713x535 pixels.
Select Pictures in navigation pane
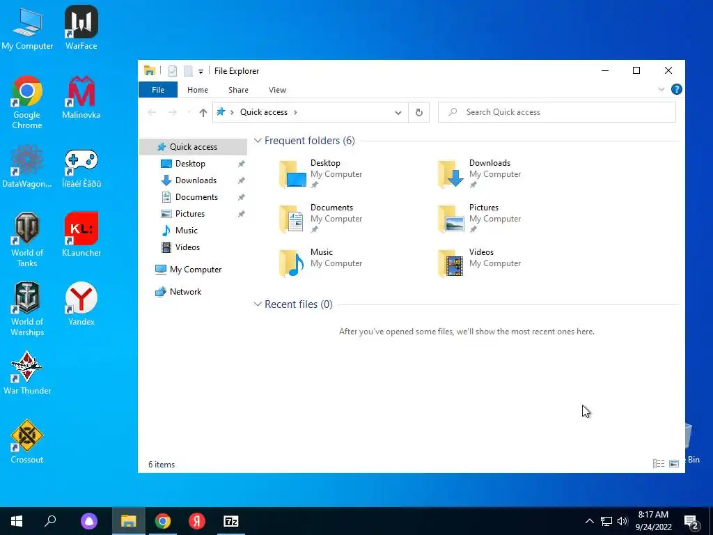click(193, 214)
